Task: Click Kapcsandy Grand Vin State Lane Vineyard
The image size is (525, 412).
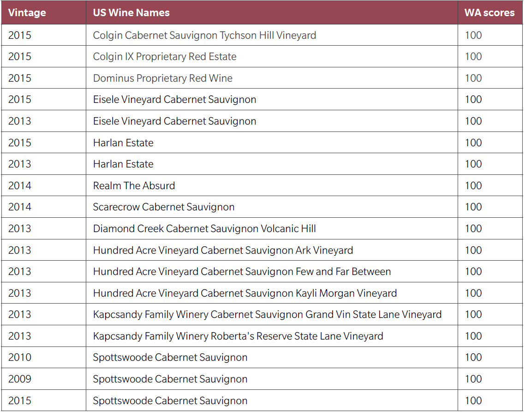Action: (267, 315)
